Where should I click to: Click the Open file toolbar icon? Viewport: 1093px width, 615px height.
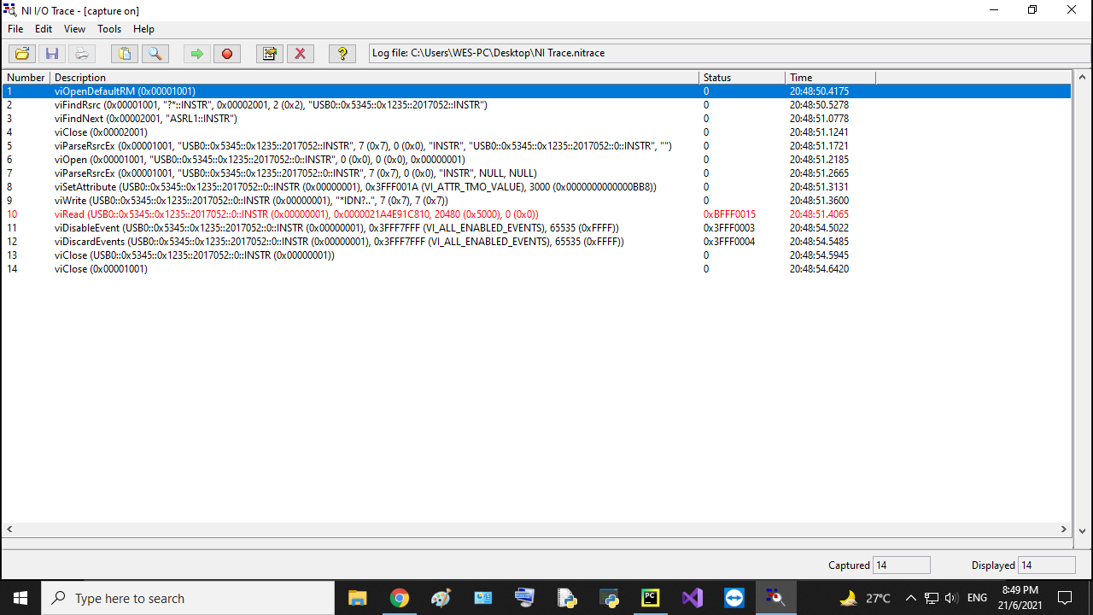22,54
